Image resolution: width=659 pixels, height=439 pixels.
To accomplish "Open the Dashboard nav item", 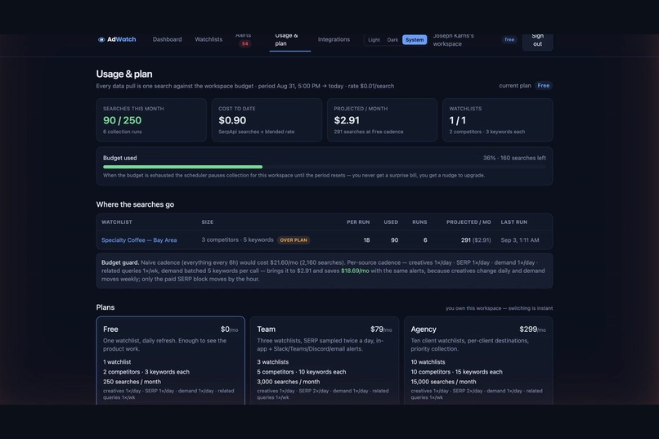I will [168, 39].
